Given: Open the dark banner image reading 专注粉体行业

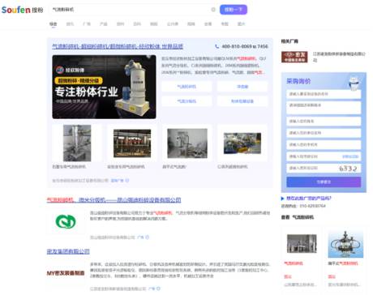Looking at the screenshot, I should point(104,87).
